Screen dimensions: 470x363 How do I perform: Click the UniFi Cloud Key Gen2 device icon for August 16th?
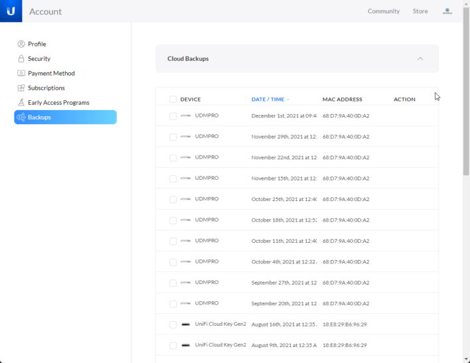tap(185, 325)
